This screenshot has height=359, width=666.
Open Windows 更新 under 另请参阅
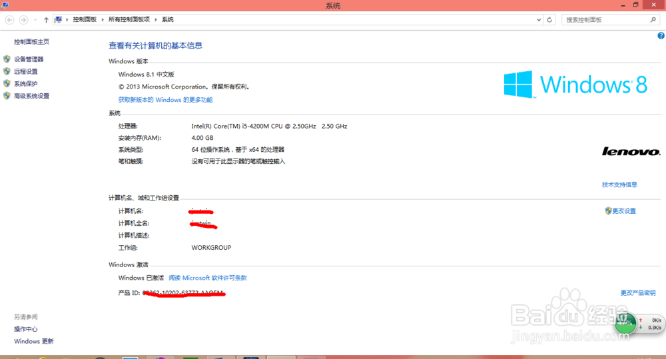point(33,341)
